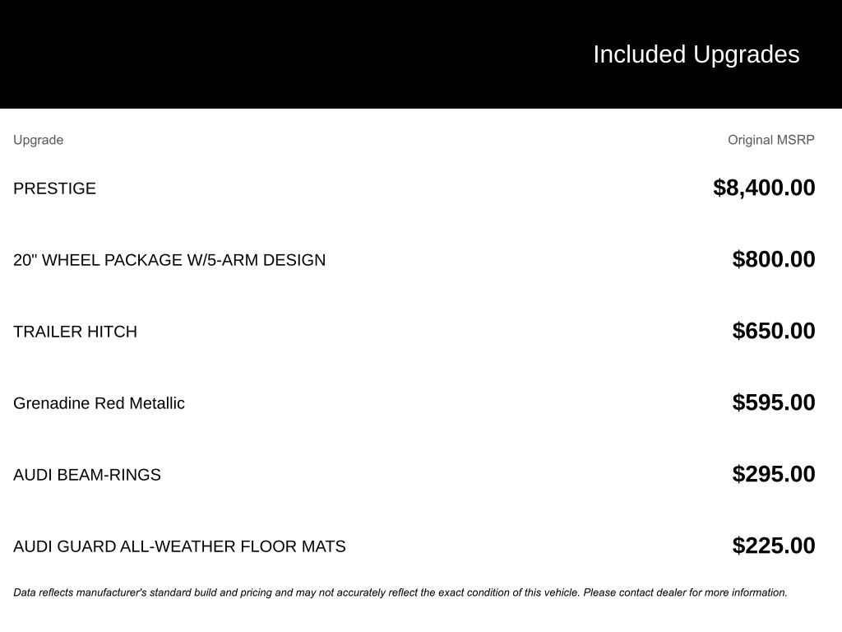Click the $800.00 wheel package price
This screenshot has height=632, width=842.
pos(774,259)
